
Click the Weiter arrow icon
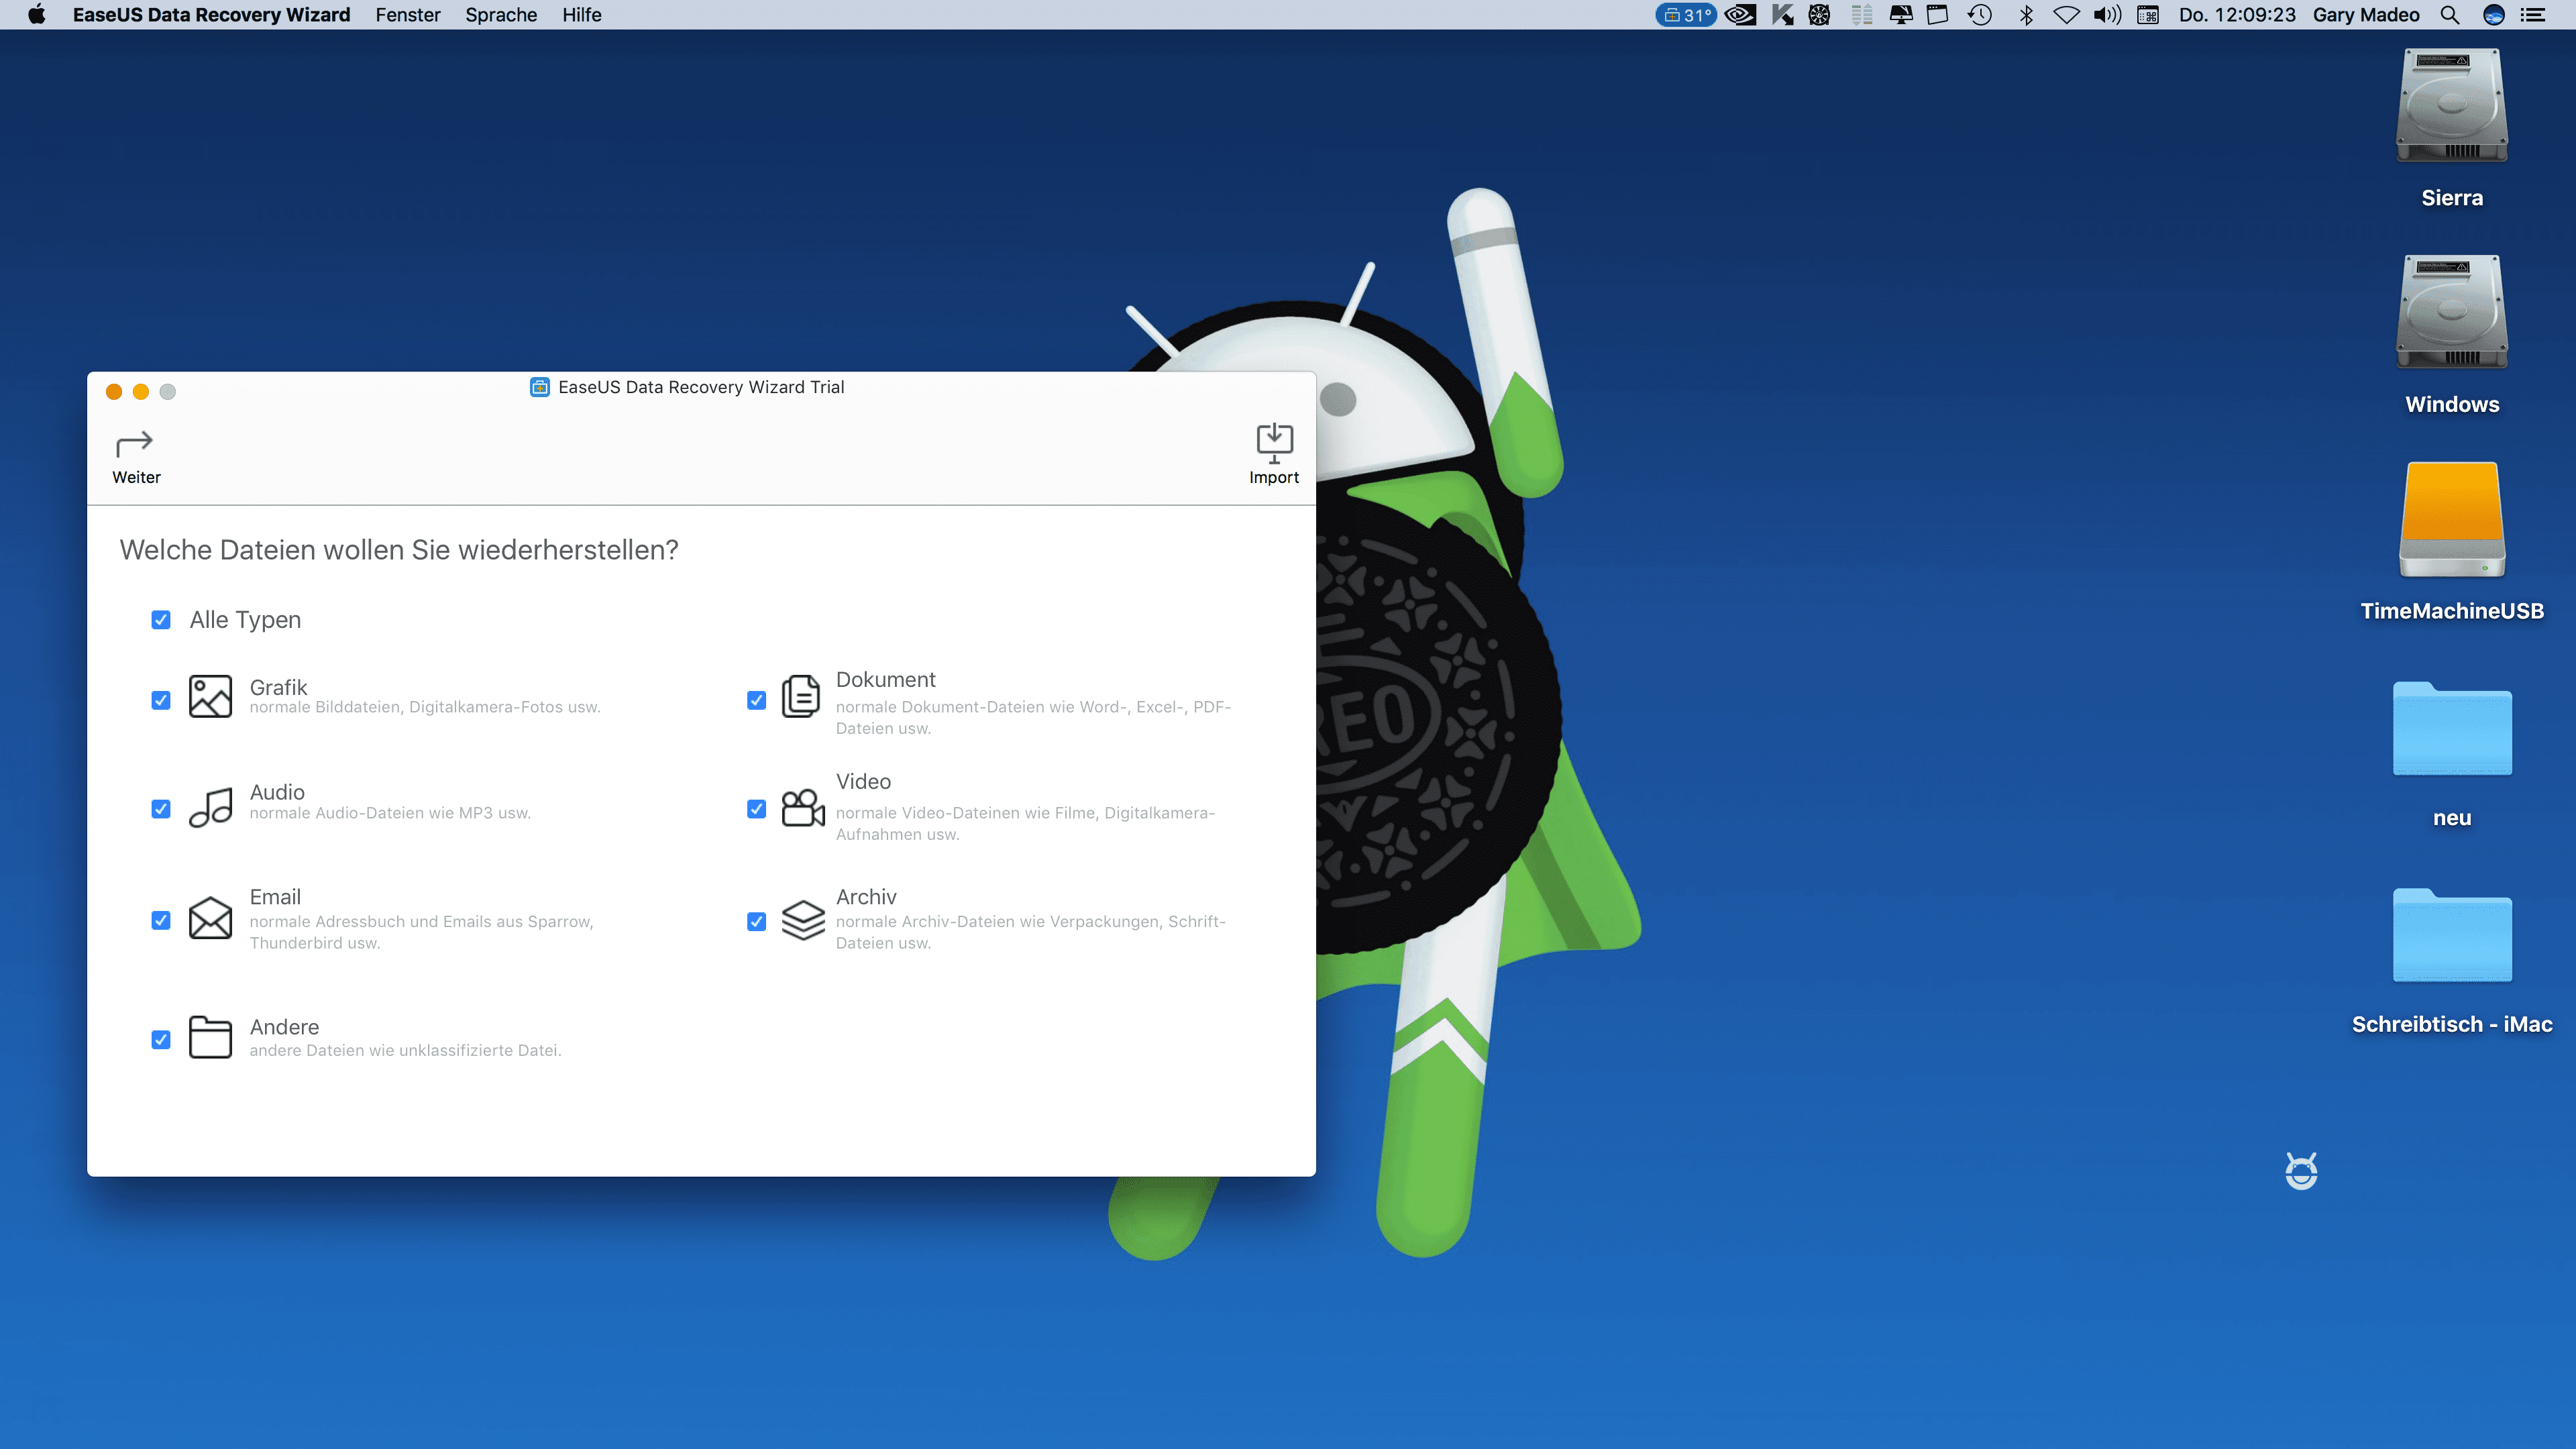135,443
